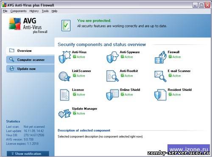Click the green checkmark protection status icon
Screen dimensions: 212x157
[66, 25]
